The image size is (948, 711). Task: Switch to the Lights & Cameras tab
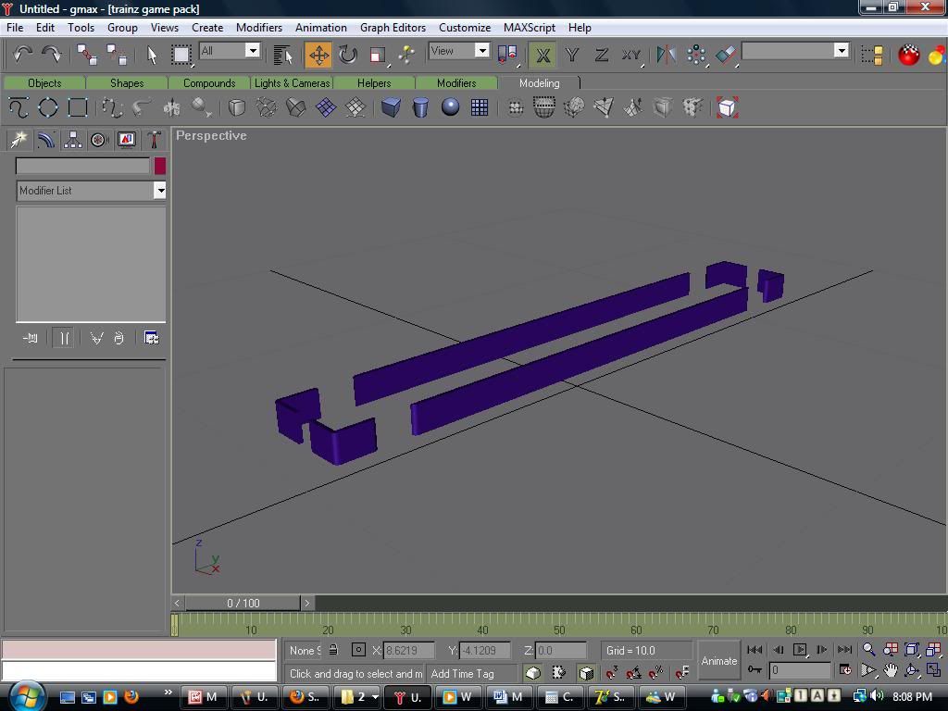coord(292,82)
